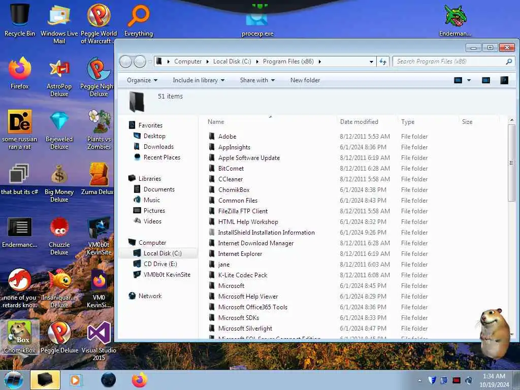Click the Search Program Files (x86) box
520x390 pixels.
pyautogui.click(x=453, y=61)
